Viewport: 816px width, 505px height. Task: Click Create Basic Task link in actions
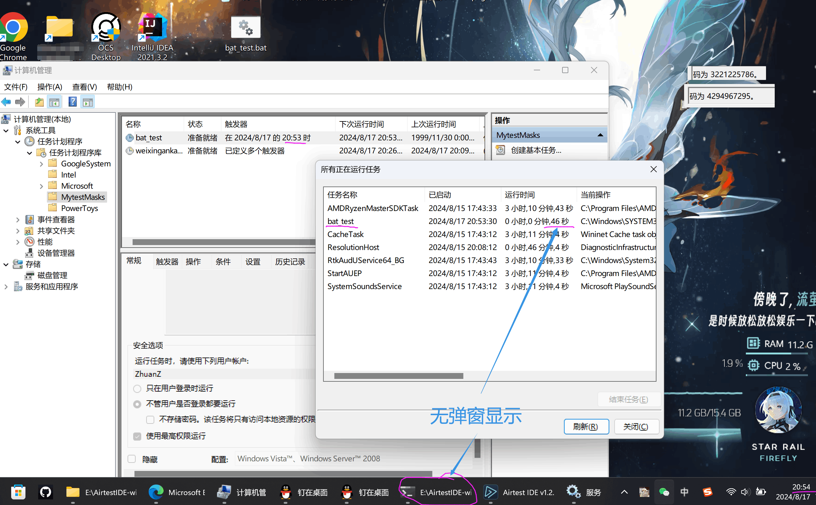(x=536, y=150)
